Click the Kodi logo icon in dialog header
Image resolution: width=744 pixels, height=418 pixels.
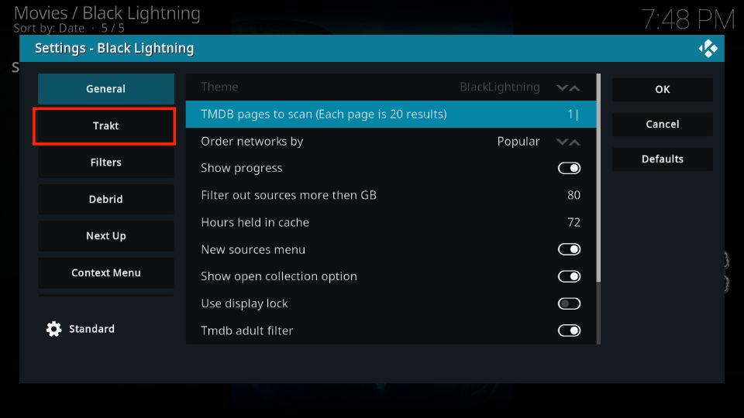click(708, 48)
